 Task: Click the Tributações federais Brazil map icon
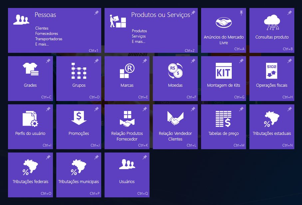point(30,167)
